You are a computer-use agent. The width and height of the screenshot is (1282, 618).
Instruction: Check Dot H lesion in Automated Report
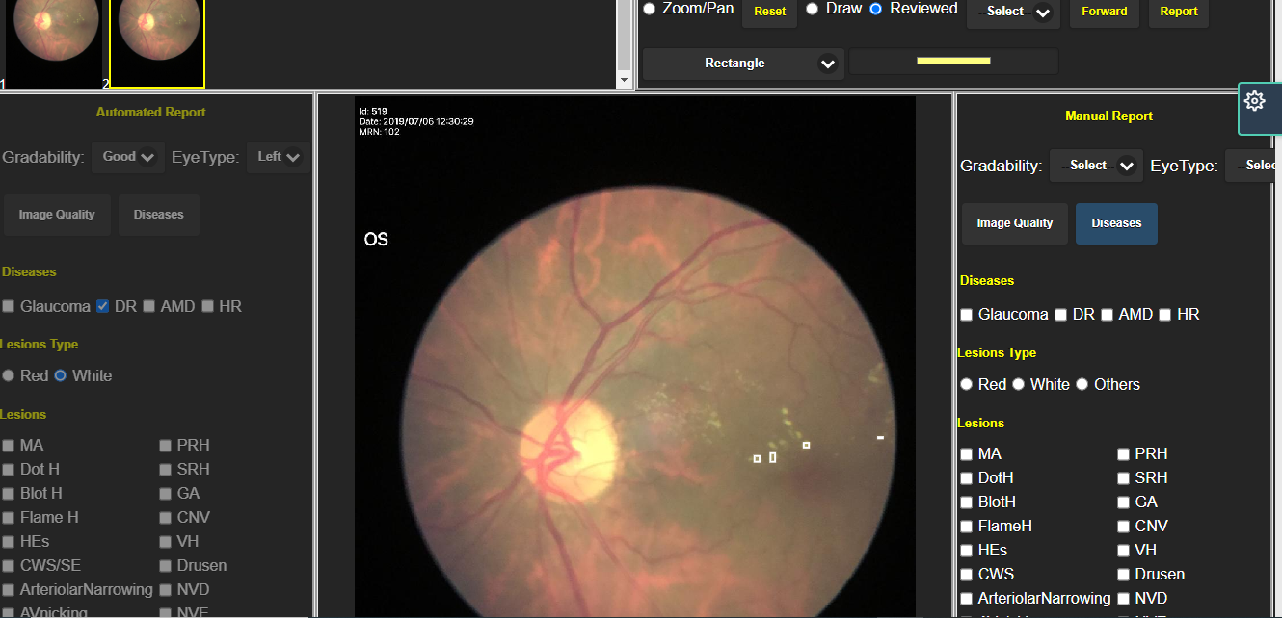click(x=9, y=470)
